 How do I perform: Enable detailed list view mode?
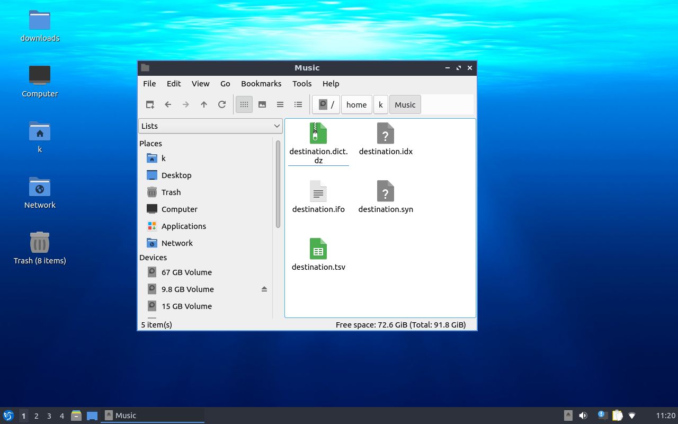(298, 104)
